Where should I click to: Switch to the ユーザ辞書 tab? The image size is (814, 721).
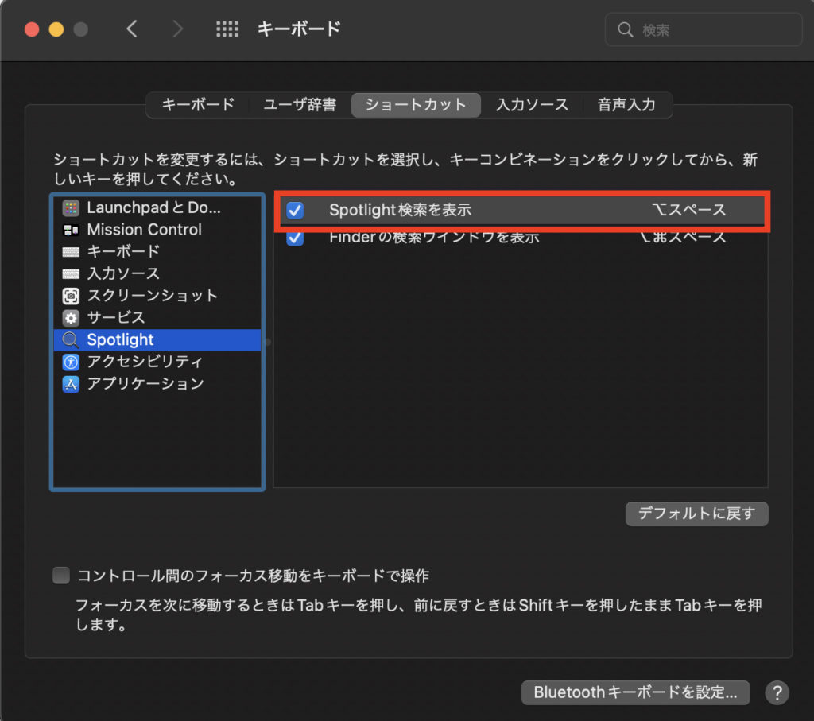click(300, 105)
